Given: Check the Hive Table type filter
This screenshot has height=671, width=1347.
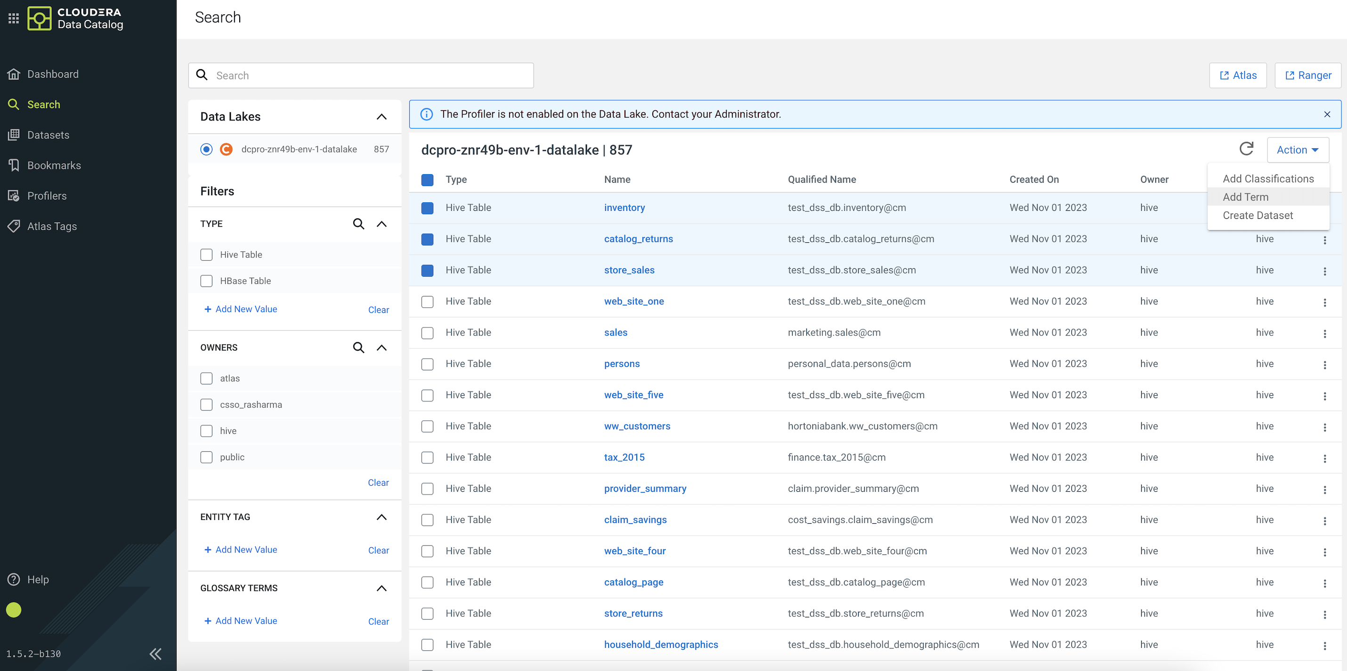Looking at the screenshot, I should 207,255.
